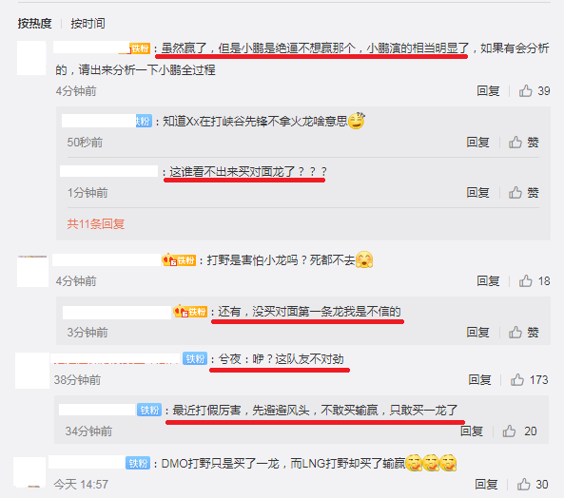Viewport: 564px width, 498px height.
Task: Reply to the 今天 14:57 comment
Action: [486, 485]
